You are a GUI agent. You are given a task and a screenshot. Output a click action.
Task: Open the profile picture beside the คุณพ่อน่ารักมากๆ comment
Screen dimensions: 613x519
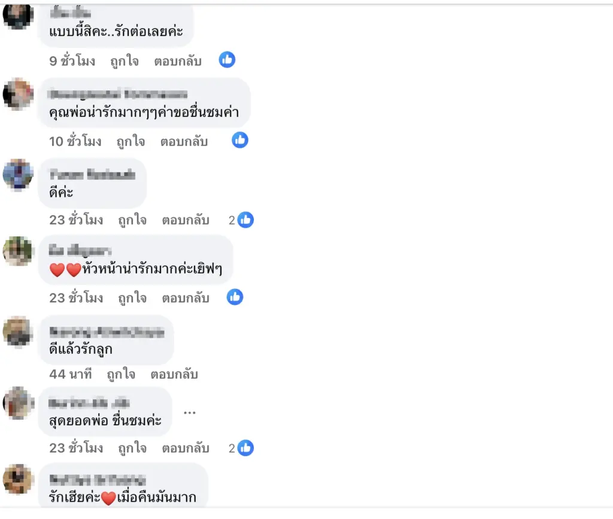click(18, 95)
